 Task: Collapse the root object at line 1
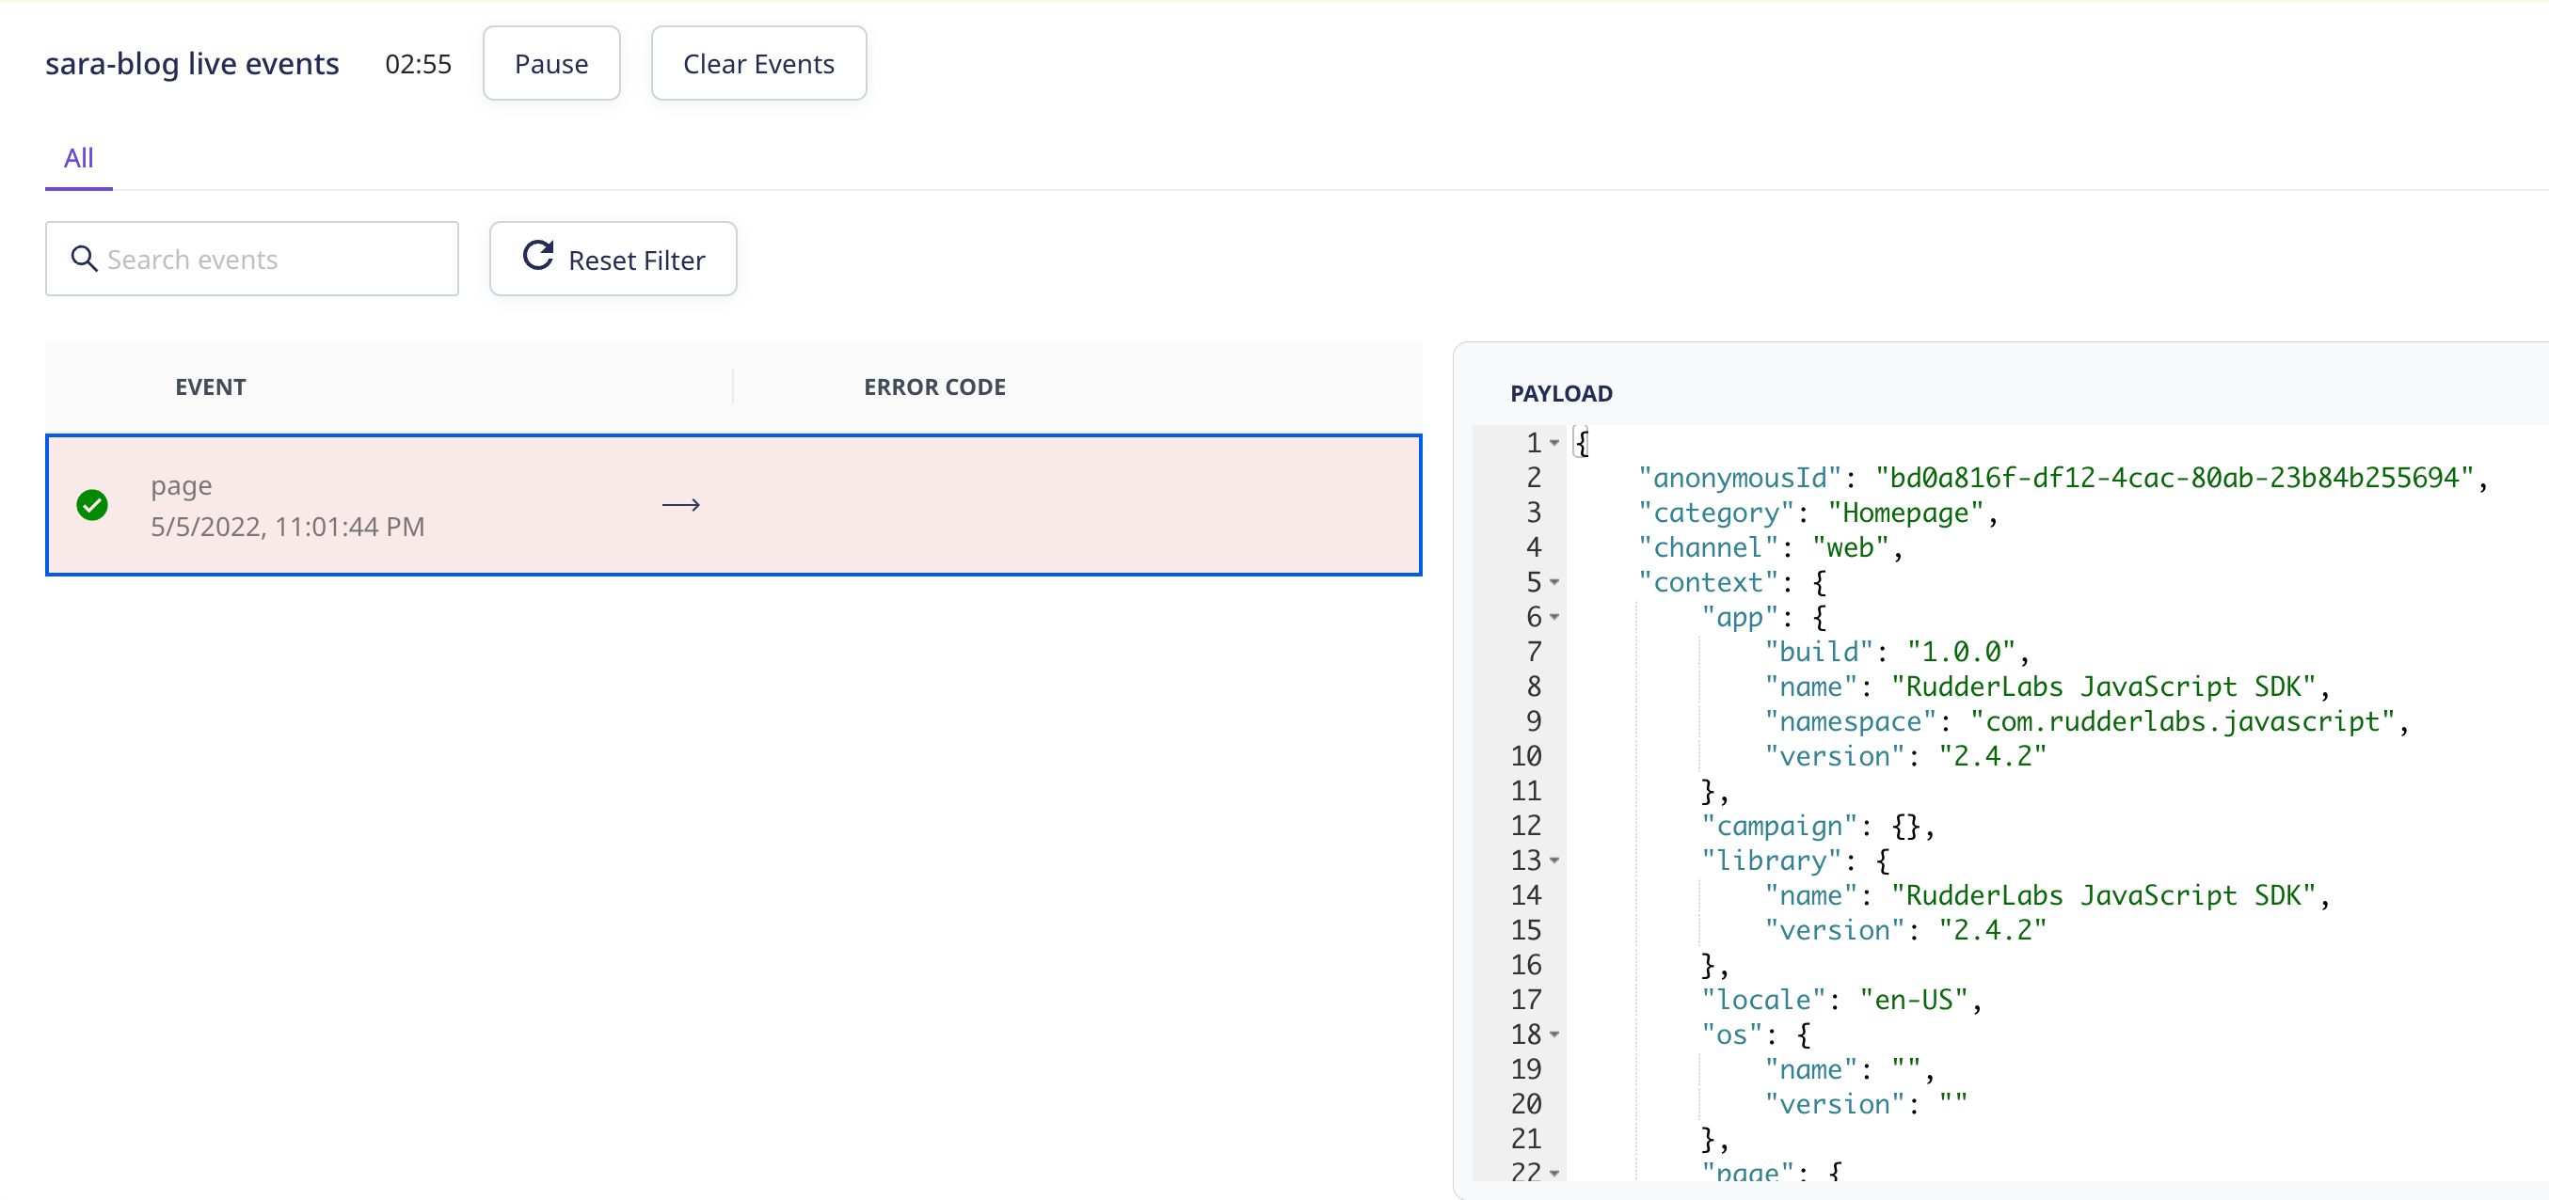click(1554, 443)
